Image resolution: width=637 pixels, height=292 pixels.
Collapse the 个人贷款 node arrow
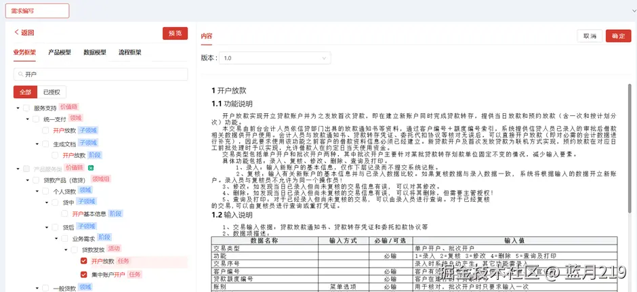tap(37, 191)
